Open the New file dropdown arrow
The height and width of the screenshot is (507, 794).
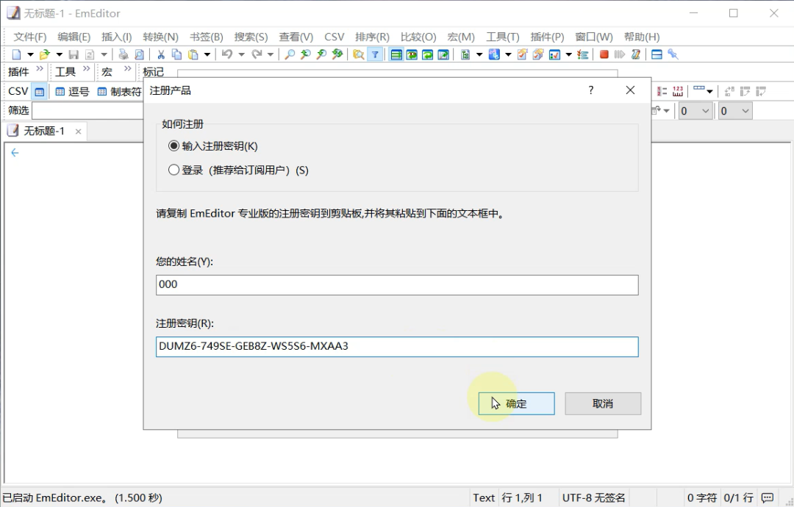tap(30, 54)
